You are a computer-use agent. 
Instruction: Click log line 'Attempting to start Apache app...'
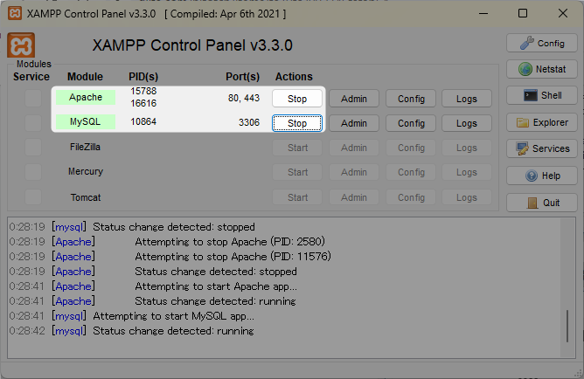[x=216, y=286]
